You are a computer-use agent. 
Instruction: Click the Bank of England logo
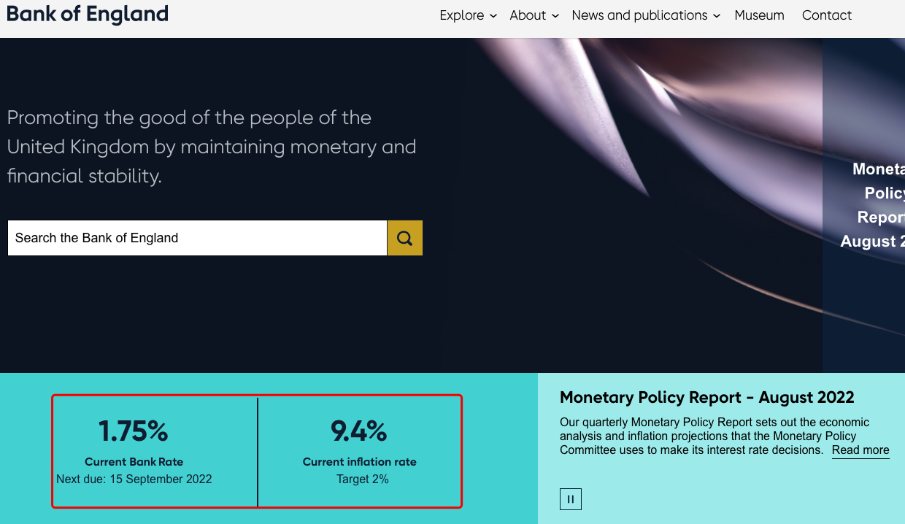(88, 15)
